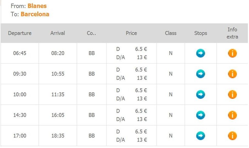This screenshot has height=148, width=249.
Task: Show stops for the 17:00 departure
Action: point(200,136)
